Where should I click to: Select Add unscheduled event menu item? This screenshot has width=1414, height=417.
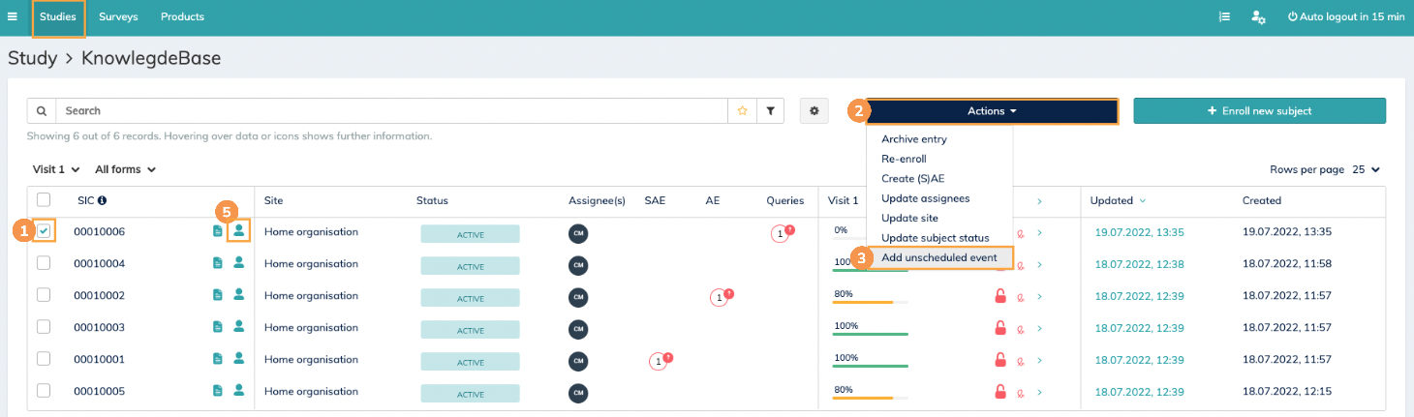(938, 257)
